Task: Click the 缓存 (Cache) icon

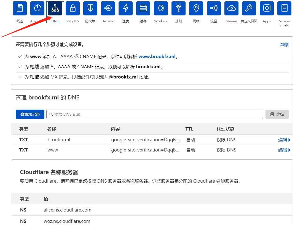Action: (x=143, y=8)
